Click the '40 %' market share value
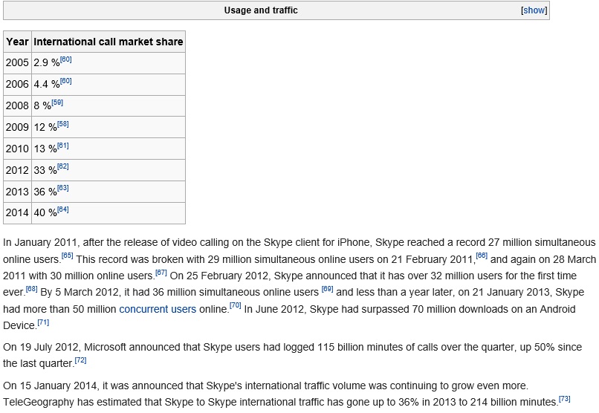 [45, 212]
